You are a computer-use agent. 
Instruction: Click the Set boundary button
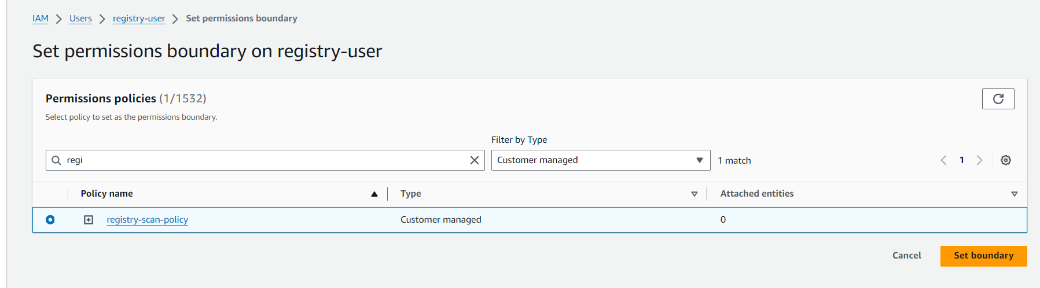(983, 256)
